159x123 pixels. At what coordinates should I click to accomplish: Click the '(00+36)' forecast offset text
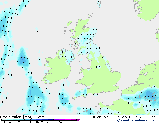pos(150,117)
